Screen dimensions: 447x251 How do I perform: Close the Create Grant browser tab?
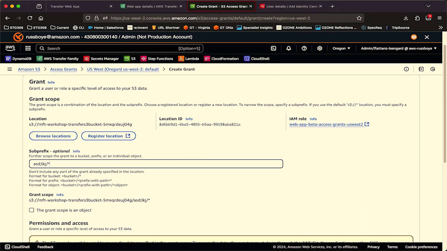coord(251,6)
